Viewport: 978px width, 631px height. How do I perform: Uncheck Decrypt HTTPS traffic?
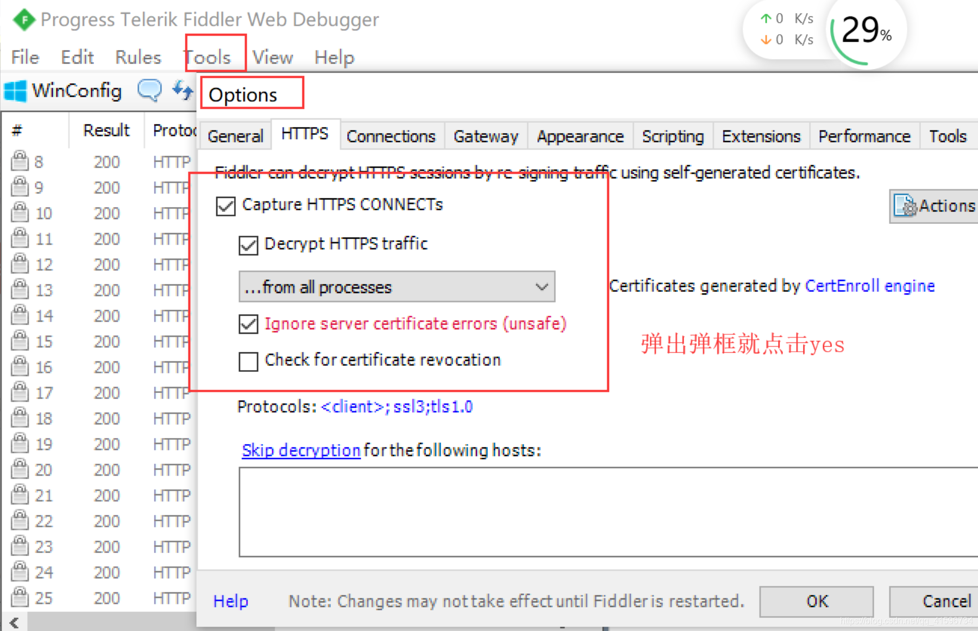point(248,245)
